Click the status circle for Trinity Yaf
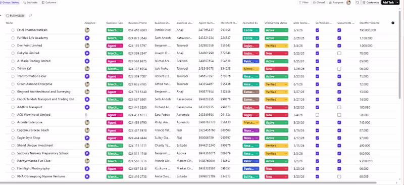The width and height of the screenshot is (404, 185). 13,69
